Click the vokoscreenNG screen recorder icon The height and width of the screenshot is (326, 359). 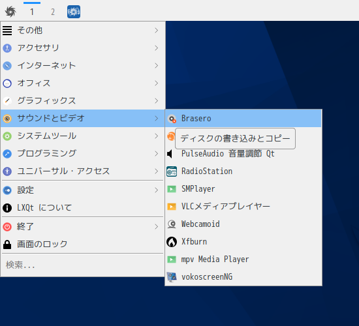(x=172, y=277)
